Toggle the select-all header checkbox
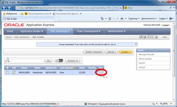 tap(7, 68)
